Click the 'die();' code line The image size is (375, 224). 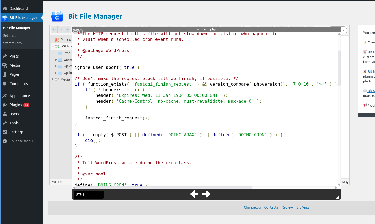point(93,141)
